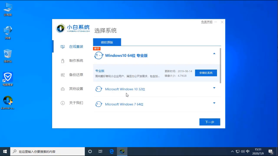The image size is (278, 156).
Task: Toggle the 中 input method indicator
Action: [x=247, y=151]
